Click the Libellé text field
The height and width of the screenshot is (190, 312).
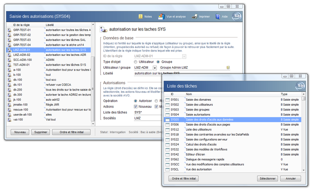click(x=147, y=73)
